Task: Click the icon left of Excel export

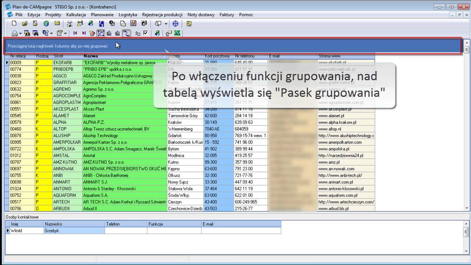Action: coord(169,33)
